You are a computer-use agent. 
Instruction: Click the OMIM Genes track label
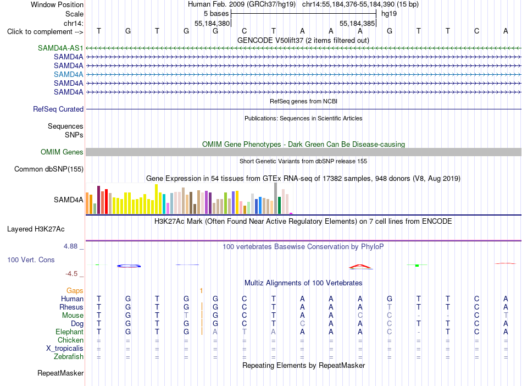62,152
